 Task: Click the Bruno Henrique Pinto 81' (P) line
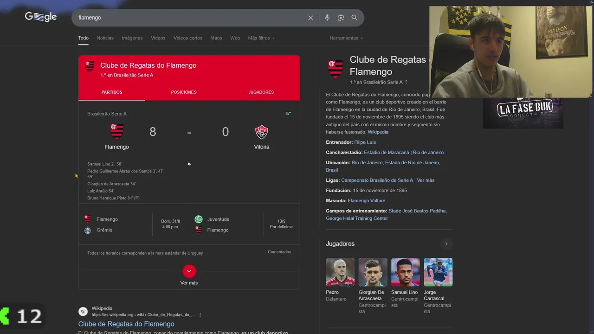(113, 198)
